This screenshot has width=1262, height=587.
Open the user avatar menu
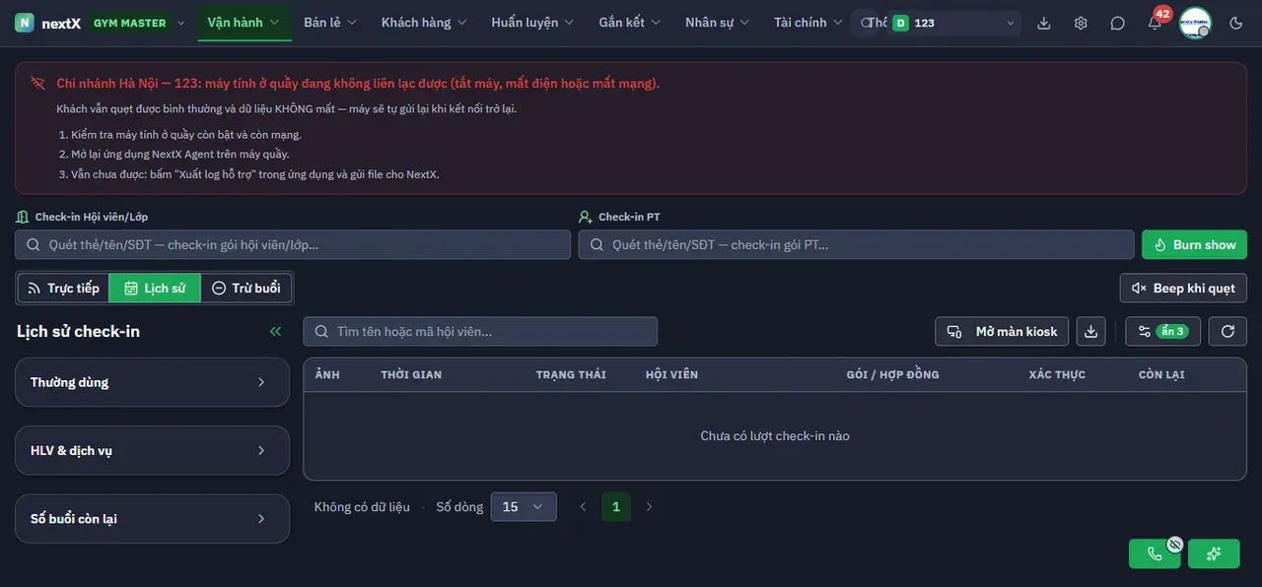coord(1195,23)
